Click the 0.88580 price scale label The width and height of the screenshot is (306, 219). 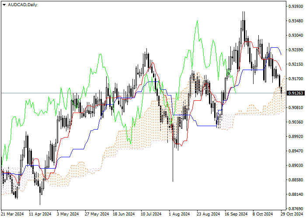click(296, 180)
